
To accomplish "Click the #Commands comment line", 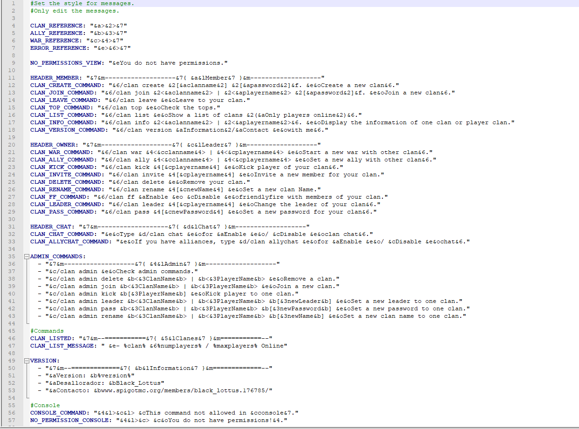I will click(47, 331).
